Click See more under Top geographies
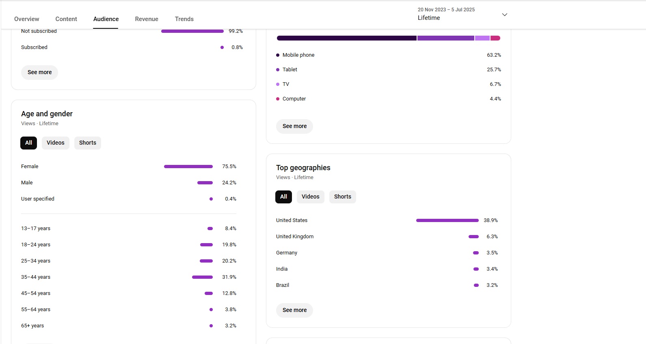The image size is (646, 344). click(x=294, y=310)
